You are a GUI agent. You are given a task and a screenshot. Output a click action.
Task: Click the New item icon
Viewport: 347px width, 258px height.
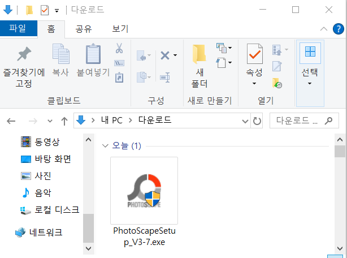[x=222, y=48]
